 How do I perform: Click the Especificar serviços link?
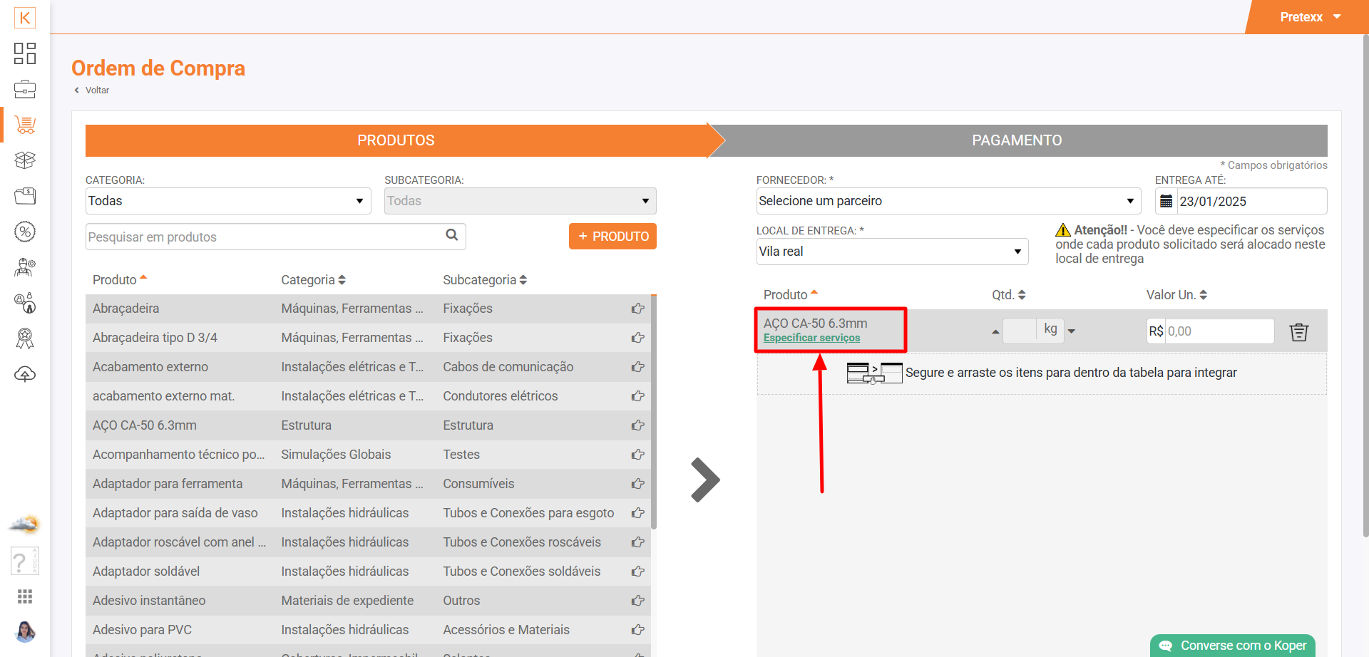(x=811, y=338)
